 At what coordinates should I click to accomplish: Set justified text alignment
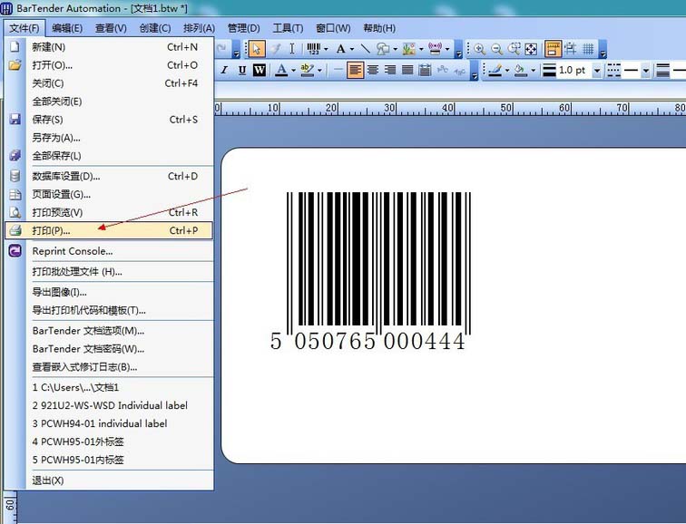[407, 70]
